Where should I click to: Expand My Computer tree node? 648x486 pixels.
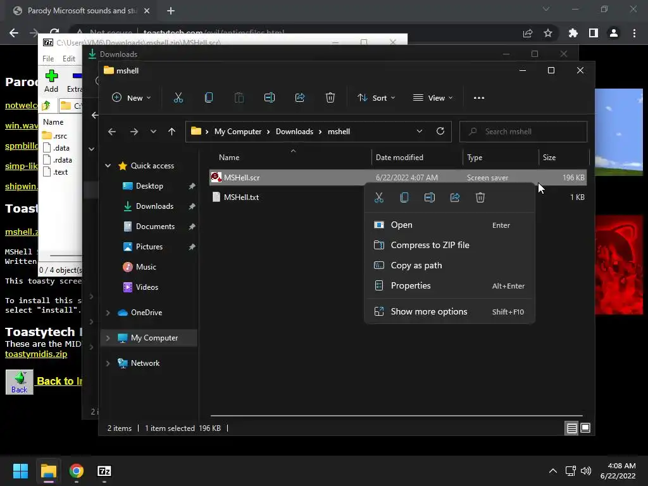coord(108,338)
